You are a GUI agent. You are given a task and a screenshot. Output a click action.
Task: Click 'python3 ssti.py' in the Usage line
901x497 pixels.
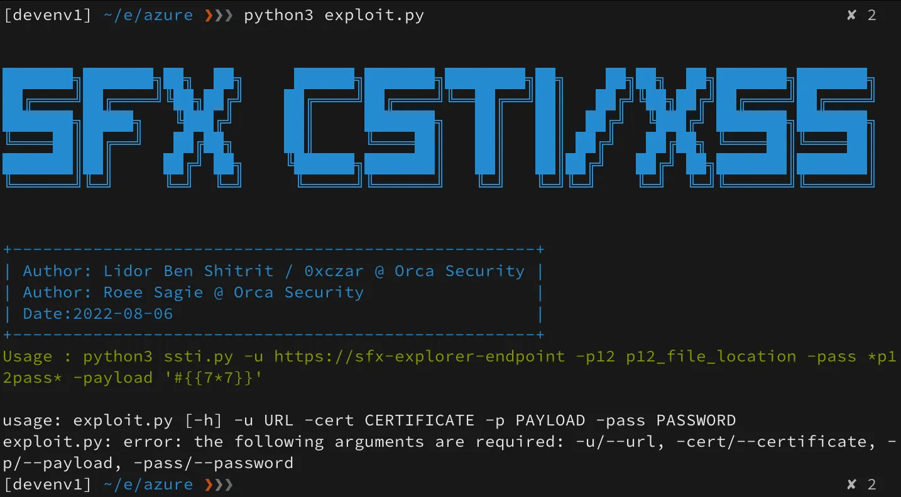(x=158, y=356)
